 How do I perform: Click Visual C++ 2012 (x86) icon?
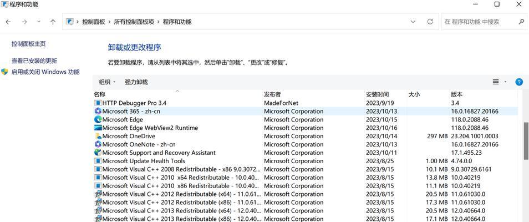(98, 203)
